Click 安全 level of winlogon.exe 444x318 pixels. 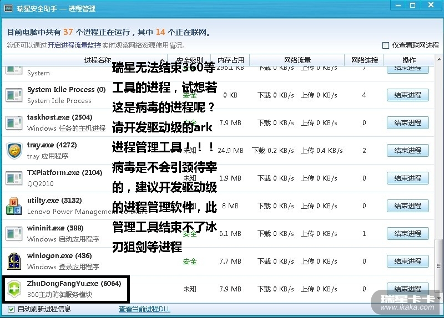[190, 261]
